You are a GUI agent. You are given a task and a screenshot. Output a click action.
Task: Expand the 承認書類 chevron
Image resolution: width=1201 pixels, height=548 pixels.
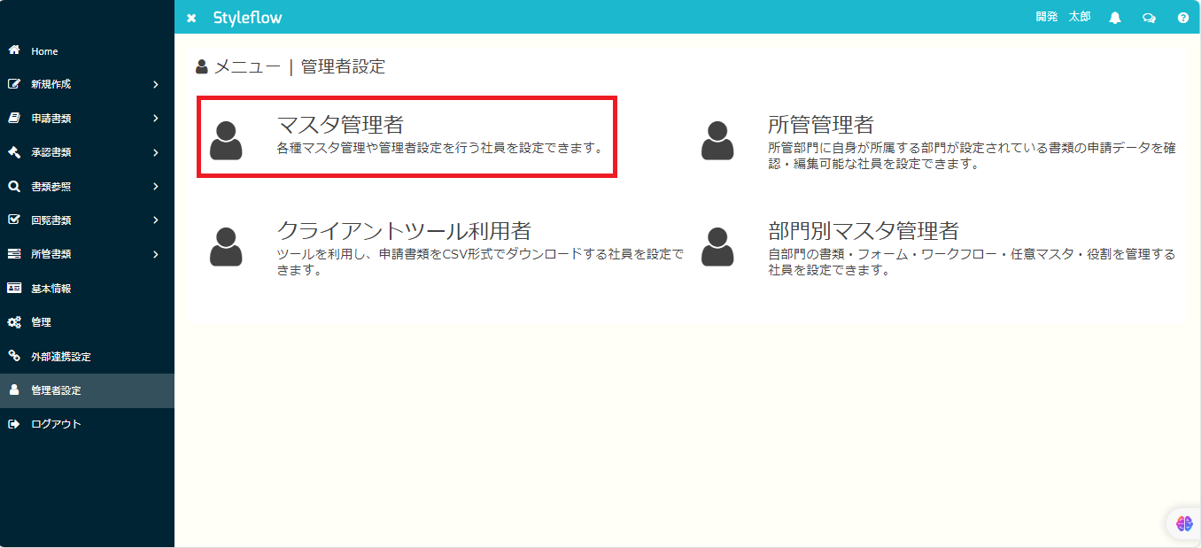tap(155, 152)
